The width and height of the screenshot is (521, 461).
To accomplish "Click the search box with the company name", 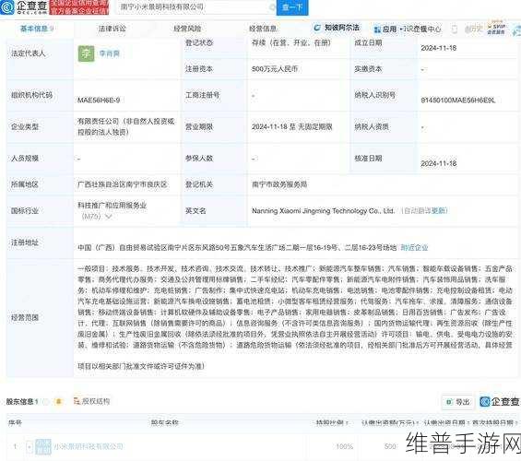I will point(196,7).
